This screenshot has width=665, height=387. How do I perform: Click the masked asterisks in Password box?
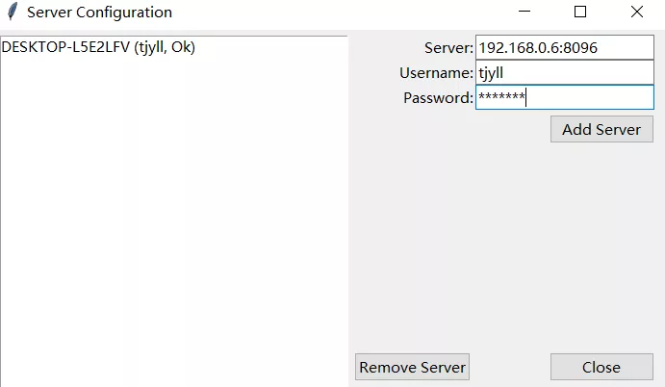[x=501, y=96]
